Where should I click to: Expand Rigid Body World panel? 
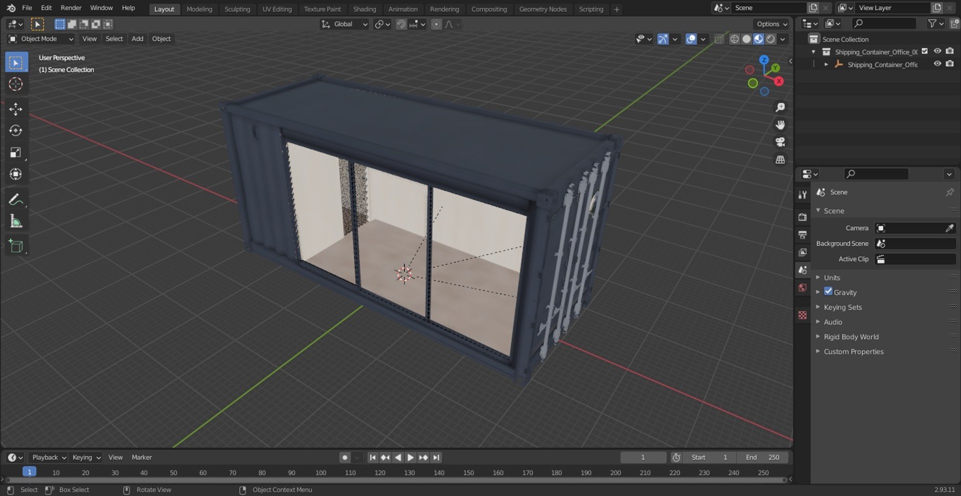pos(851,337)
